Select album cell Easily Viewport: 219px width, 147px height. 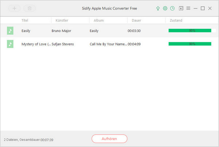pyautogui.click(x=94, y=31)
